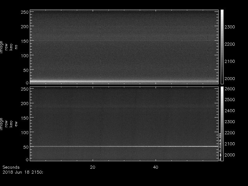Viewport: 248px width, 186px height.
Task: Click the 2100 value on ew colorbar
Action: coord(230,144)
